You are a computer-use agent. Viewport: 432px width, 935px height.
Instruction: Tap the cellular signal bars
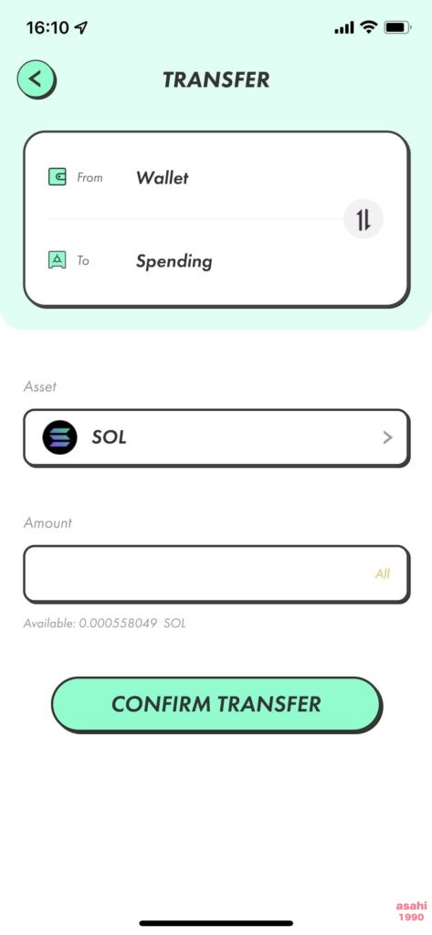coord(344,27)
